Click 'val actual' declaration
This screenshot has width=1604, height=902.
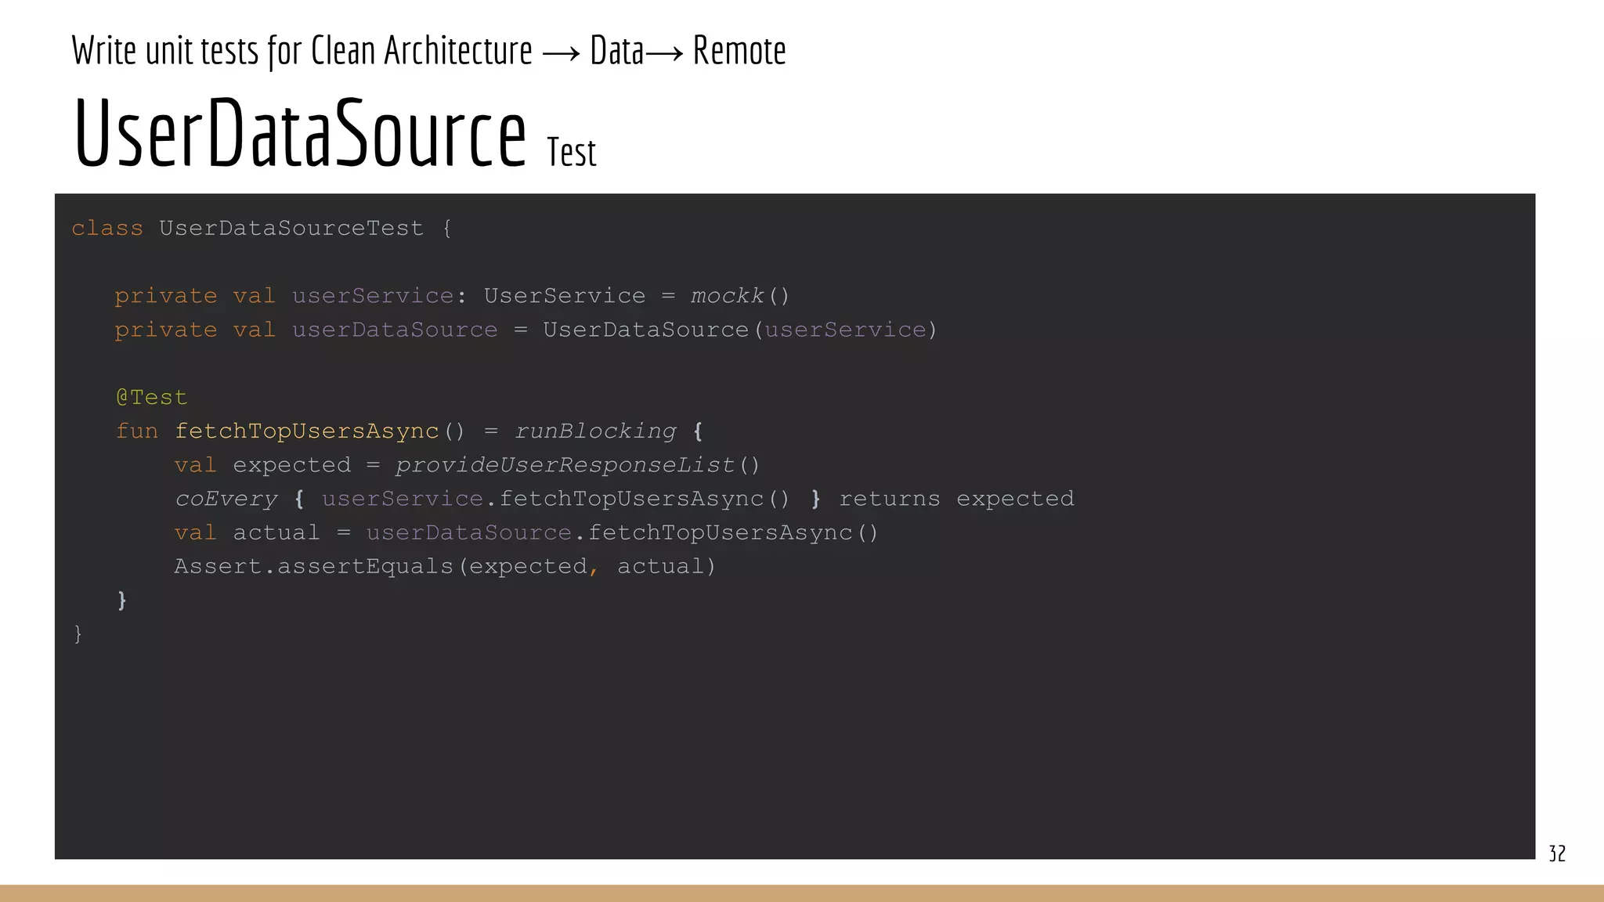pyautogui.click(x=247, y=532)
